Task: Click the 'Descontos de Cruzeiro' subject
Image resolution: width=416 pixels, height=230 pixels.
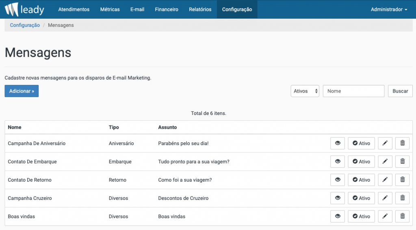Action: point(183,198)
